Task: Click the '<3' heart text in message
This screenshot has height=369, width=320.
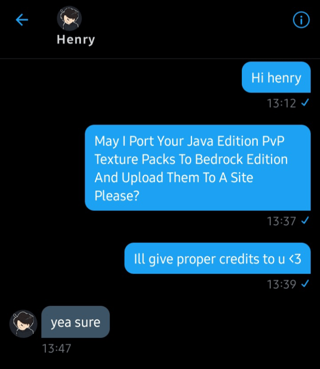Action: pyautogui.click(x=295, y=259)
